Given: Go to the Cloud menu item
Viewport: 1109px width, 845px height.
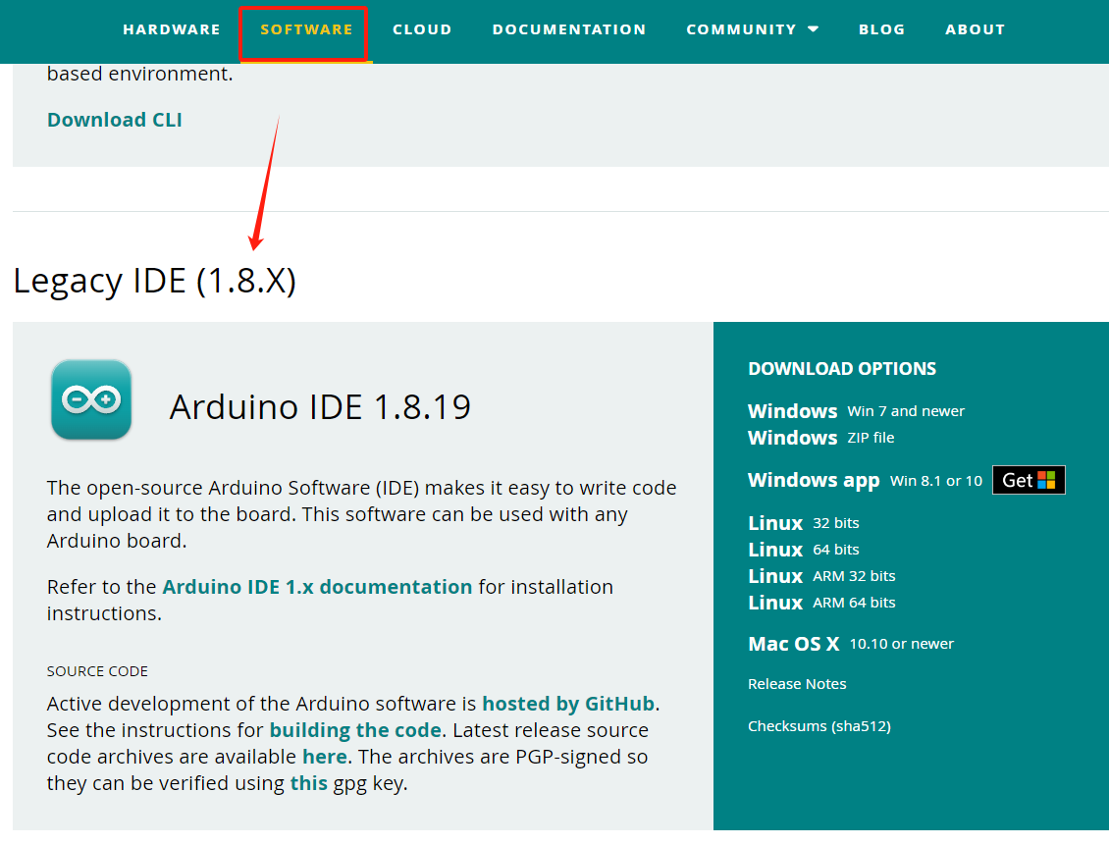Looking at the screenshot, I should point(422,29).
